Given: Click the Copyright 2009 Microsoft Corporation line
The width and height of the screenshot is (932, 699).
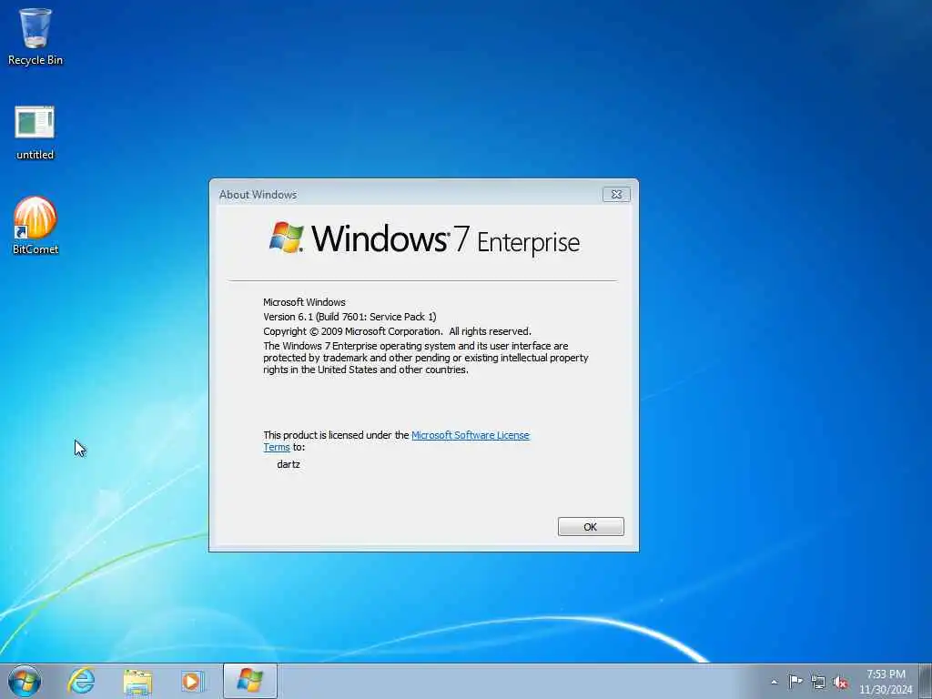Looking at the screenshot, I should tap(397, 331).
